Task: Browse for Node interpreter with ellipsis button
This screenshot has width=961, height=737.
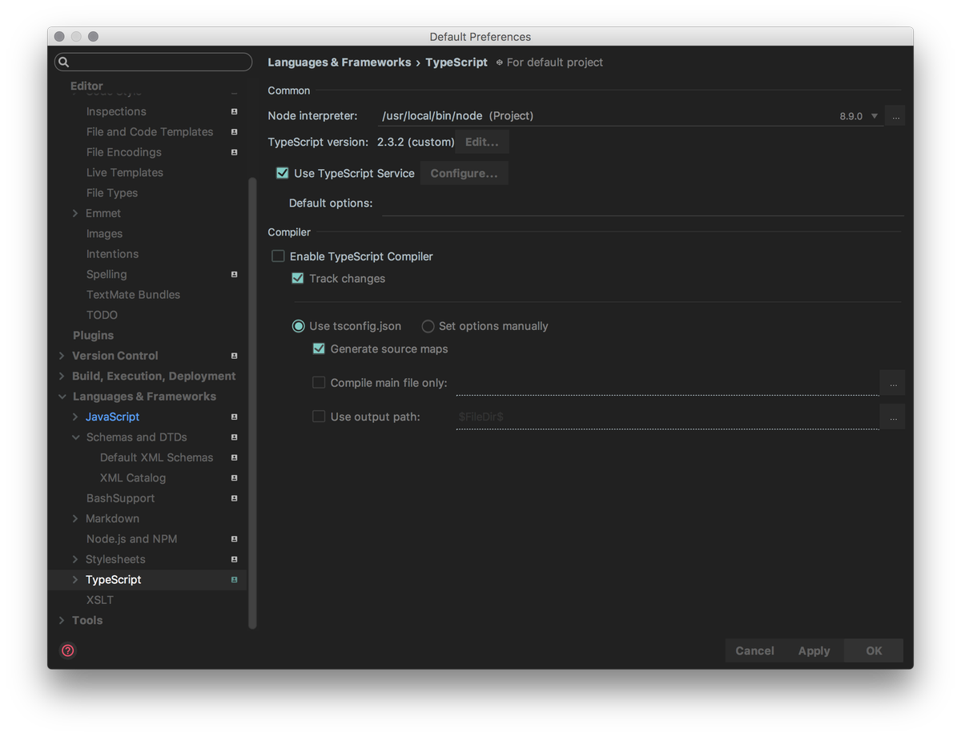Action: (896, 116)
